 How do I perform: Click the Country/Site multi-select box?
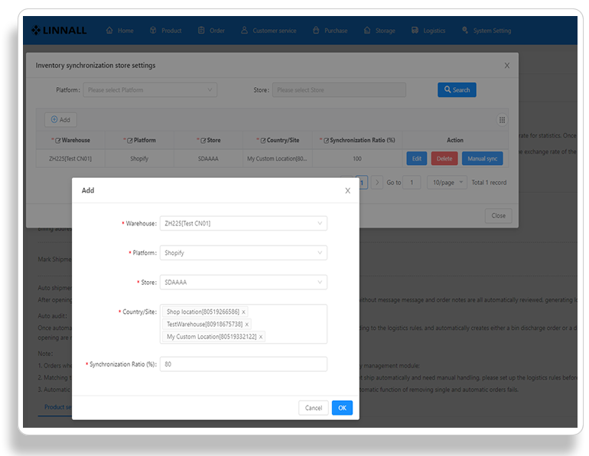coord(243,324)
